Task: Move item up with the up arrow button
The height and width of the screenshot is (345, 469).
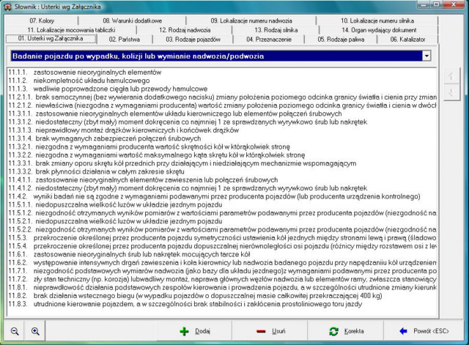Action: (451, 76)
